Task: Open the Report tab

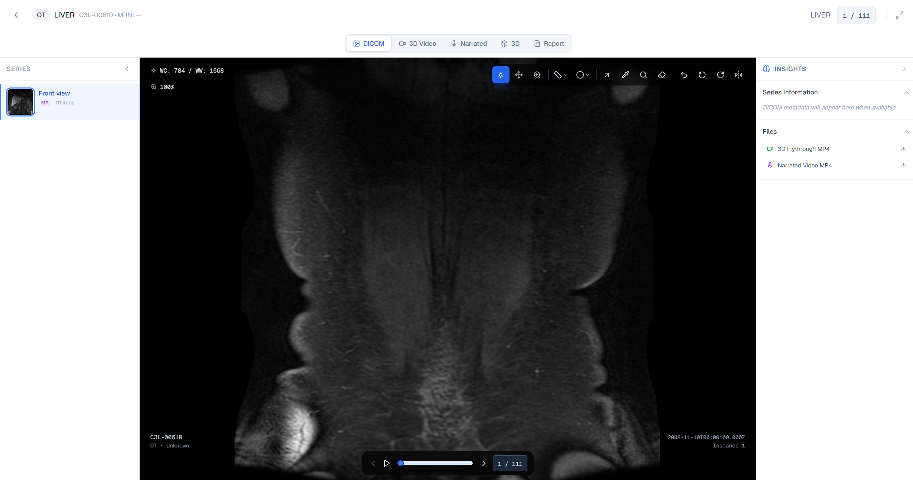Action: tap(550, 43)
